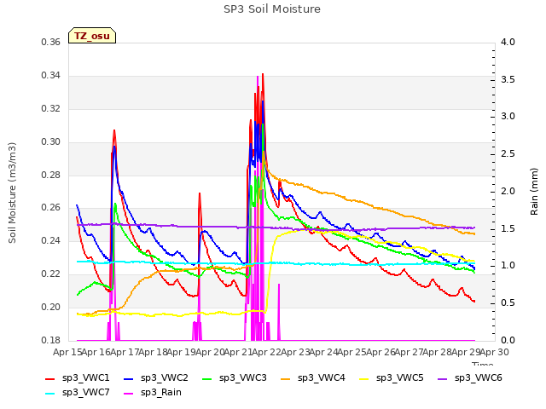Click the TZ_osu annotation label

click(92, 36)
